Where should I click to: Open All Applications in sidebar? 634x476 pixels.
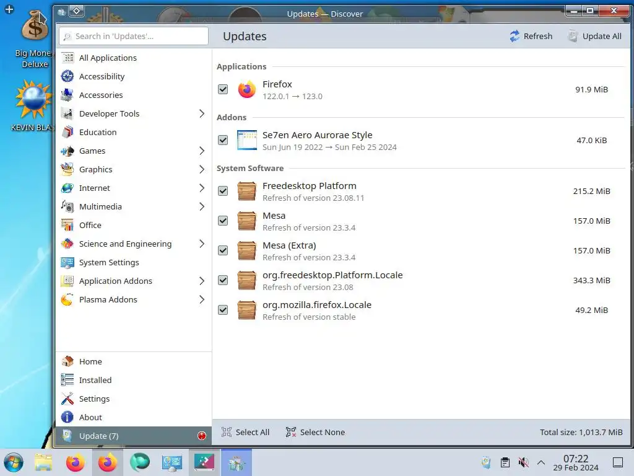(134, 58)
